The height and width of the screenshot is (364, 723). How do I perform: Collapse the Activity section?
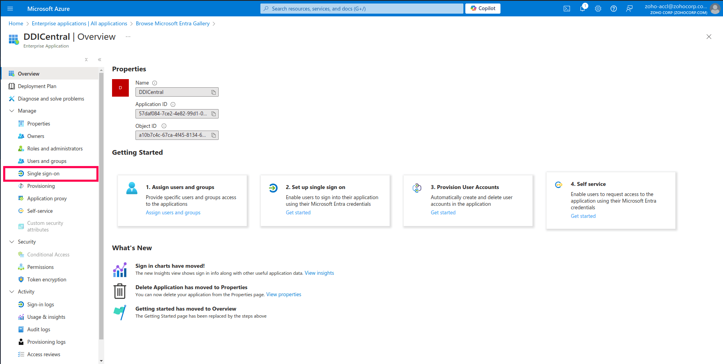tap(12, 291)
